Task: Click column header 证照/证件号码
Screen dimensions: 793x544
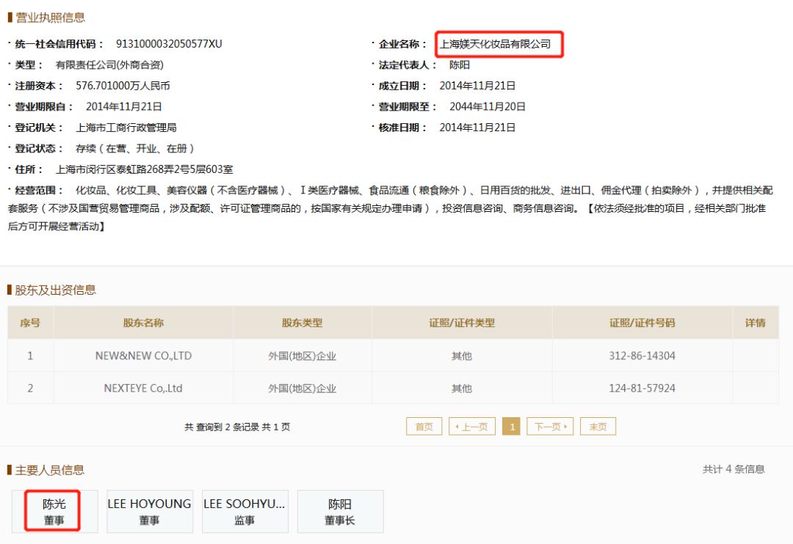Action: 642,323
